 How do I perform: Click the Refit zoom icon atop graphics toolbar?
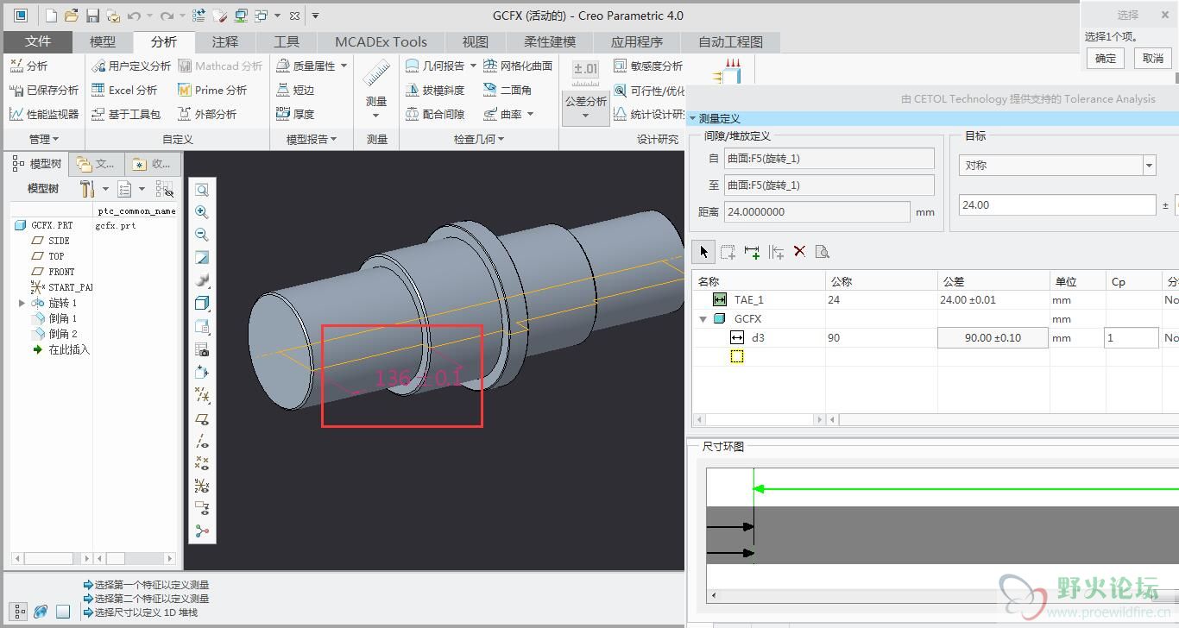[x=202, y=190]
